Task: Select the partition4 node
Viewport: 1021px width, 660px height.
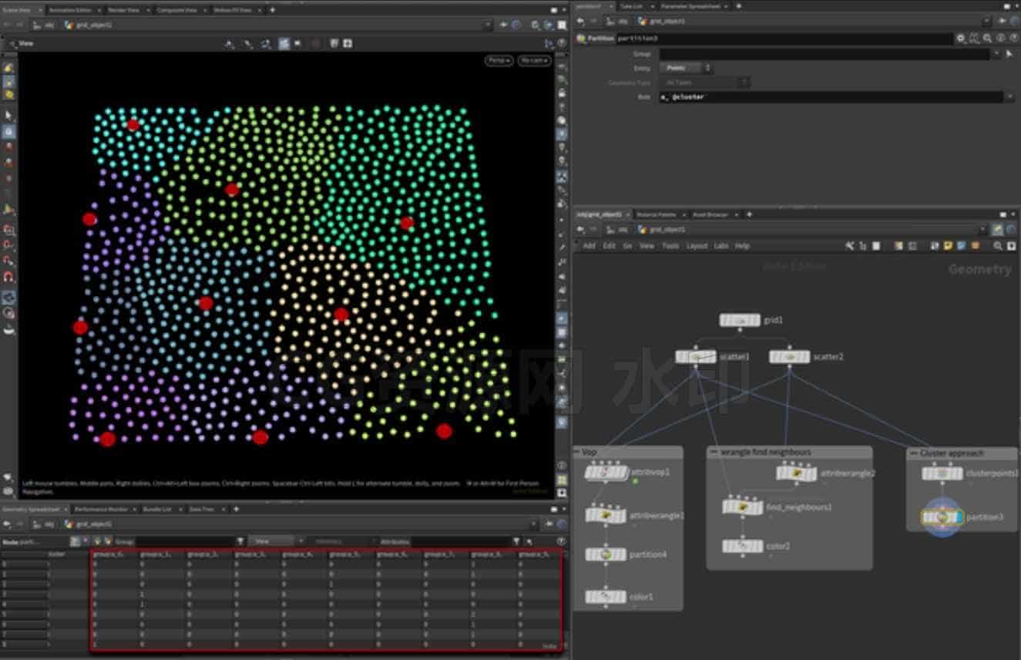Action: pos(606,554)
